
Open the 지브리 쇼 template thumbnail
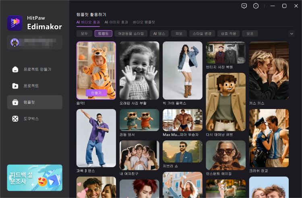coord(182,151)
